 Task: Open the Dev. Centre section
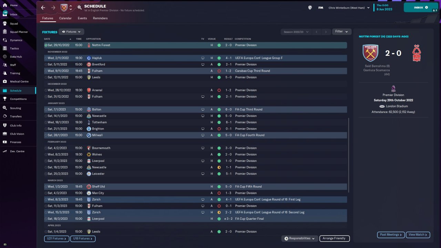(x=18, y=152)
